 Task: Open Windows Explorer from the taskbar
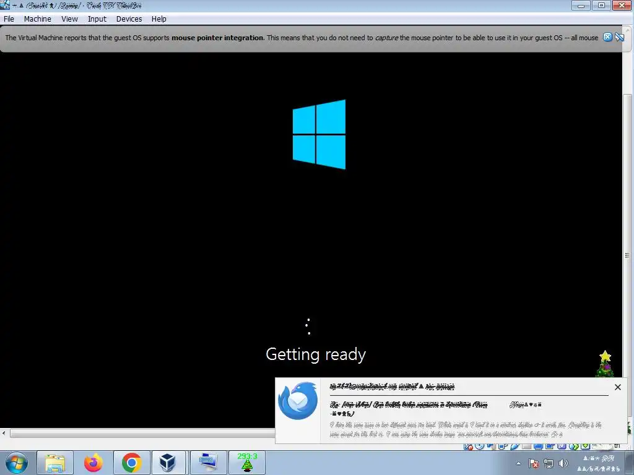pyautogui.click(x=55, y=463)
